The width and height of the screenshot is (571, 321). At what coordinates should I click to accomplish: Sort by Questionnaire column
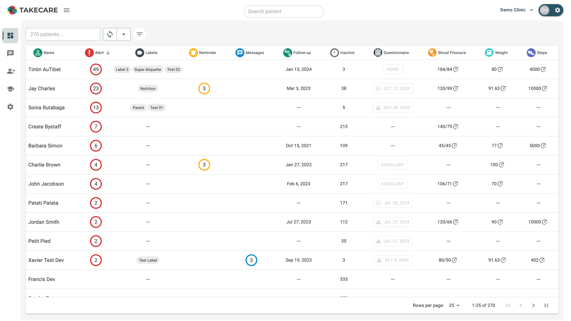391,53
